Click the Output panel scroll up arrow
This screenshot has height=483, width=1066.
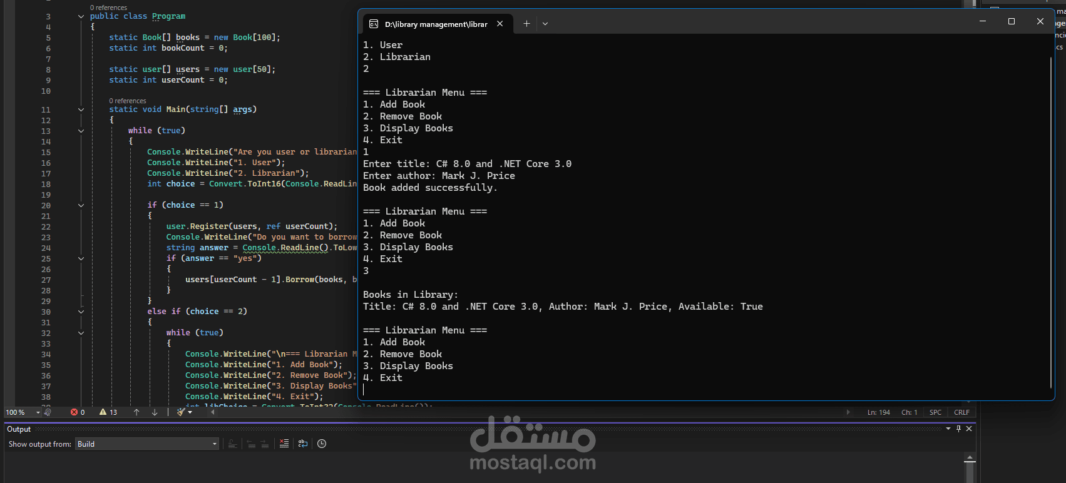point(970,459)
